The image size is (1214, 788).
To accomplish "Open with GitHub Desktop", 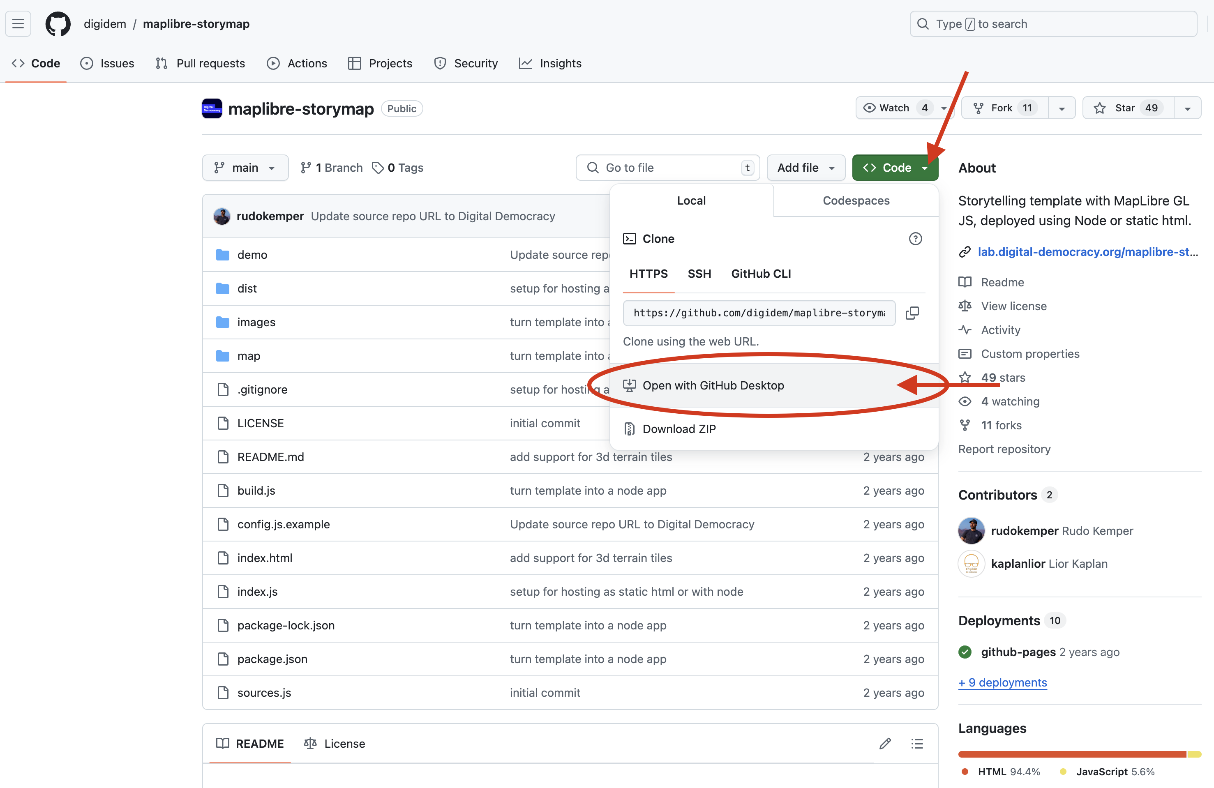I will [713, 385].
